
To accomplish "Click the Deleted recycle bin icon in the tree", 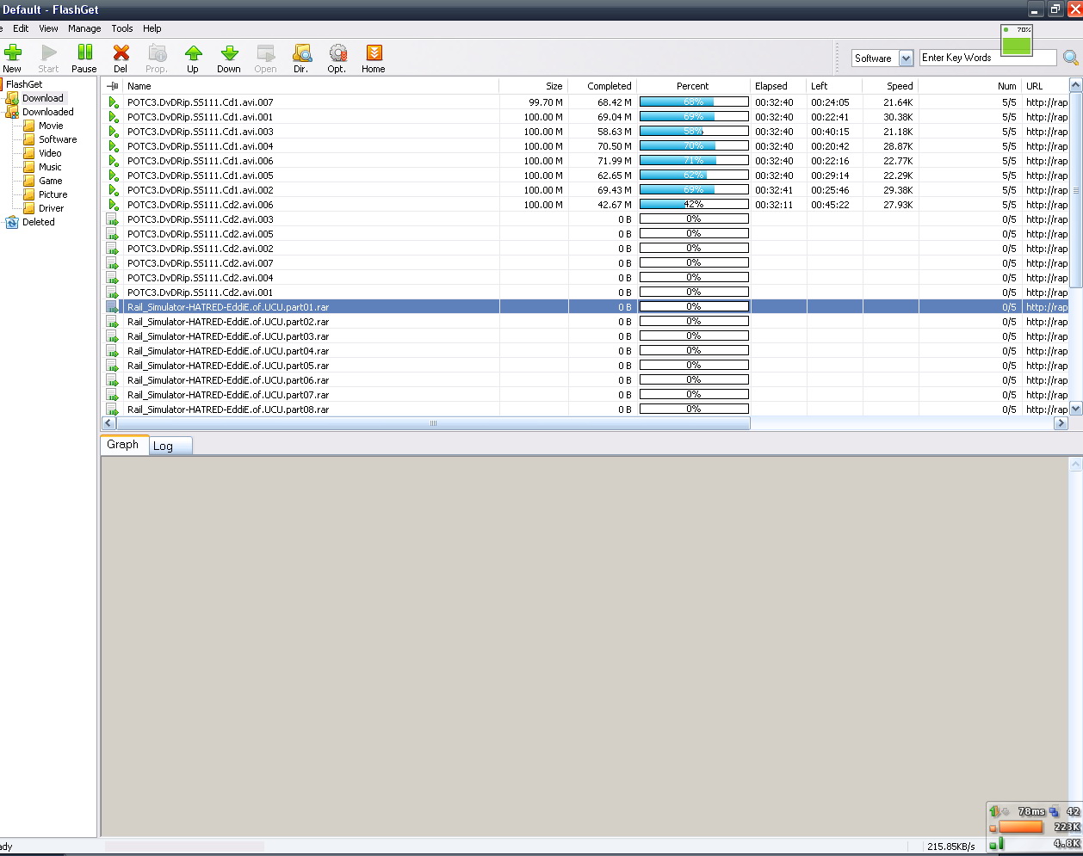I will 12,222.
